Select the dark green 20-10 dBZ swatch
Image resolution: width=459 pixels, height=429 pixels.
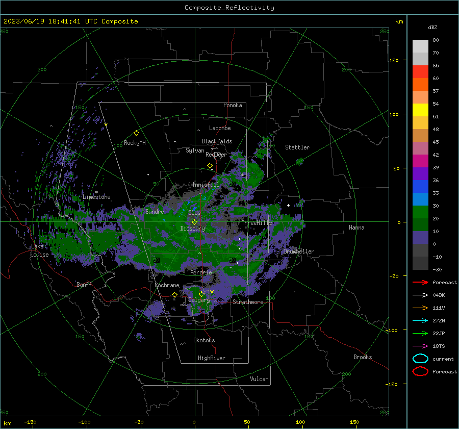[x=420, y=225]
